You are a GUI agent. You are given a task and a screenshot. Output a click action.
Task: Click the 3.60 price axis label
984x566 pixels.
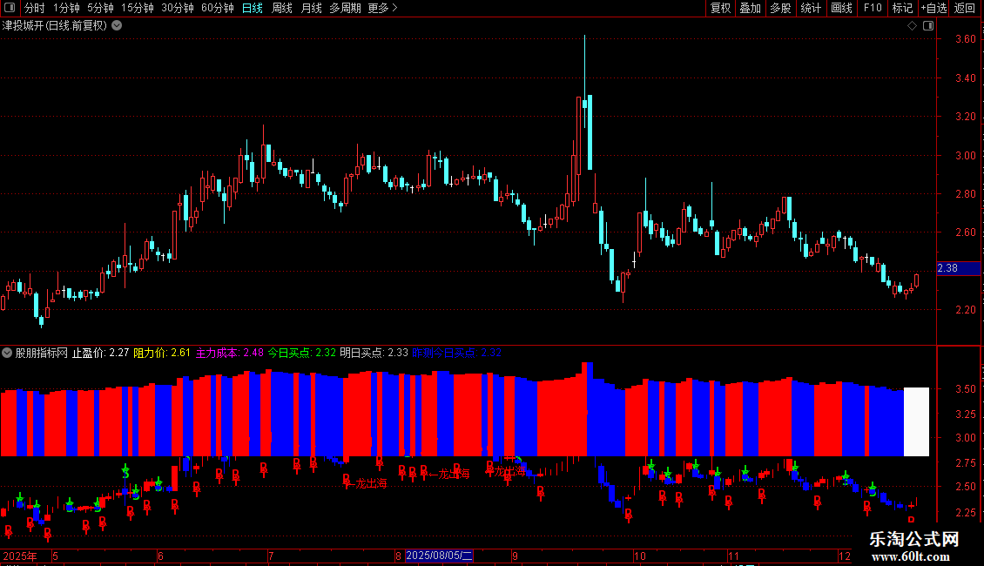(x=965, y=39)
